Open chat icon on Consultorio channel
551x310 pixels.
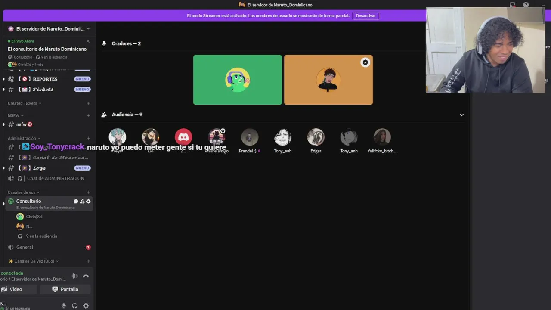coord(76,201)
